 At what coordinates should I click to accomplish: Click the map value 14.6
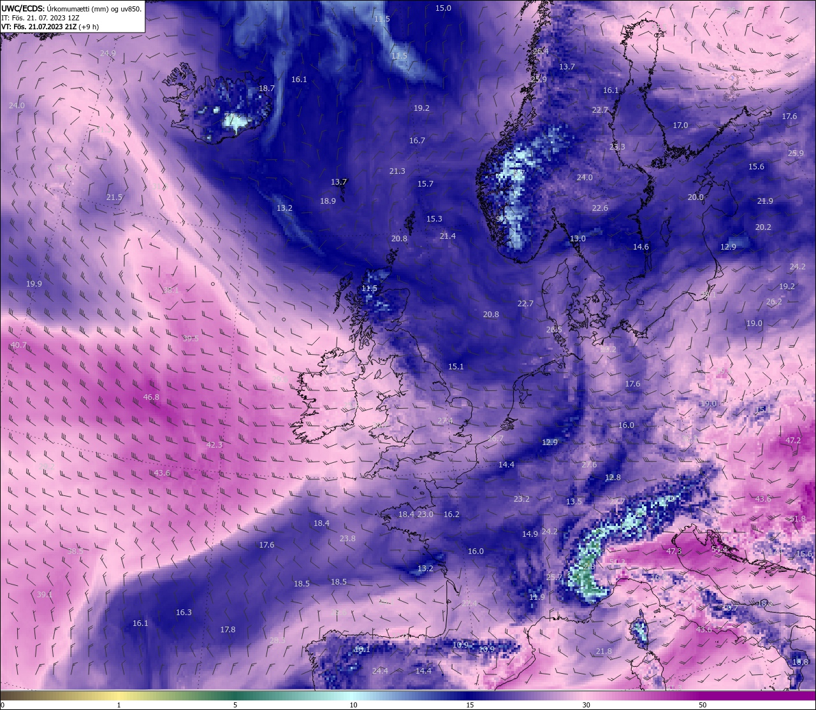click(641, 247)
